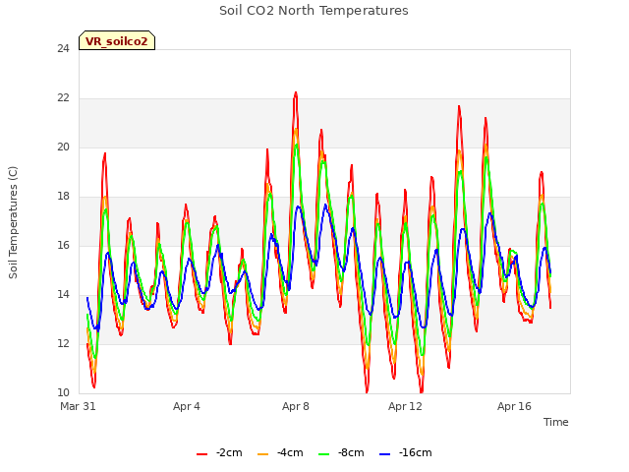The width and height of the screenshot is (629, 472).
Task: Toggle the -8cm legend entry
Action: [341, 453]
